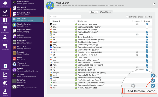Switch to the Search tab

93,12
